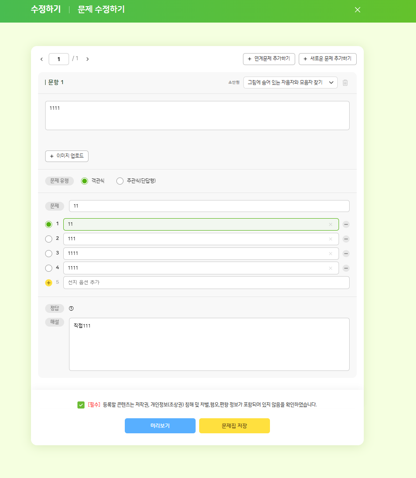Open the 소단원 dropdown
The width and height of the screenshot is (416, 478).
click(290, 83)
